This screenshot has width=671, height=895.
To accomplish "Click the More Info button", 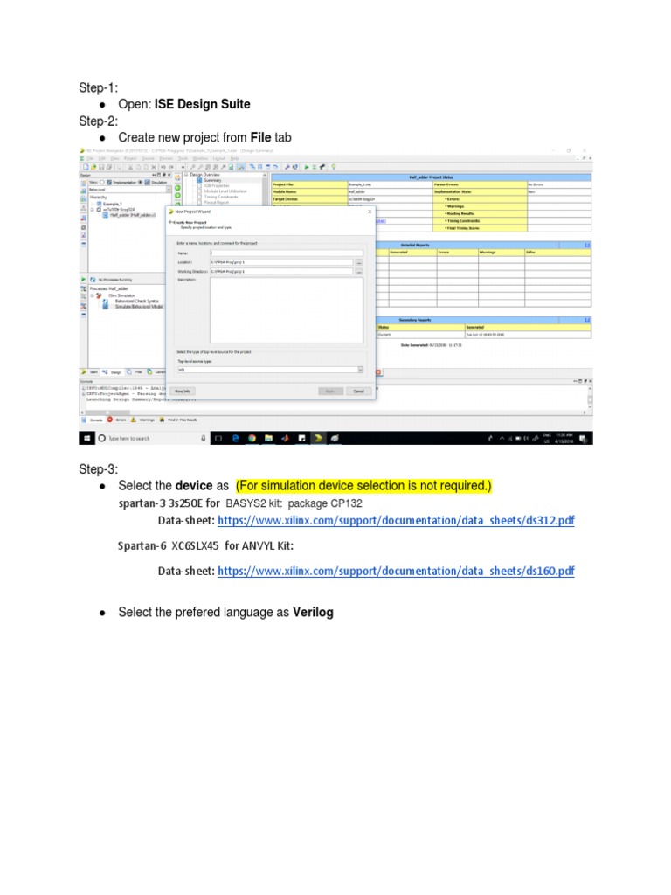I will tap(183, 391).
